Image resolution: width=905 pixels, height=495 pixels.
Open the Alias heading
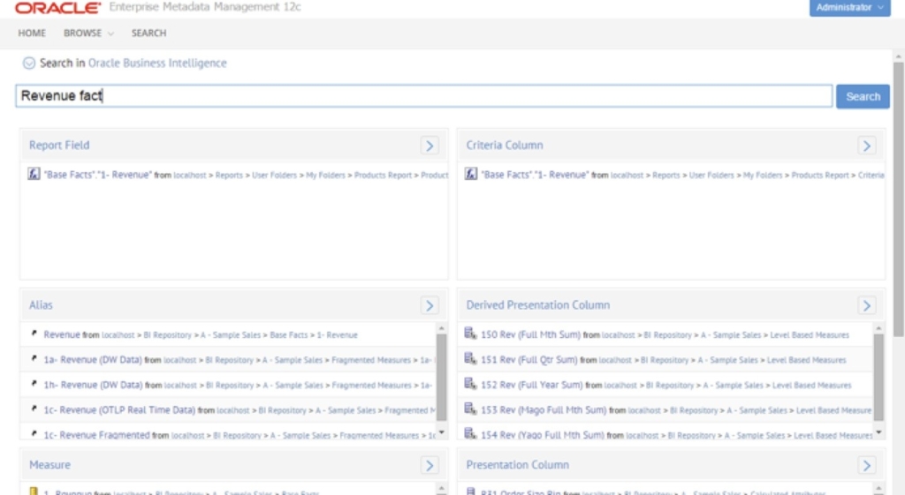click(41, 304)
